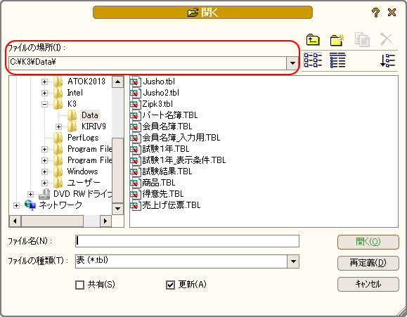The height and width of the screenshot is (317, 407).
Task: Select the 商品.TBL file
Action: pos(158,183)
